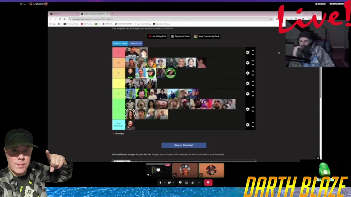Viewport: 351px width, 197px height.
Task: Select the image in IDK/NONTENT tier
Action: coord(130,125)
